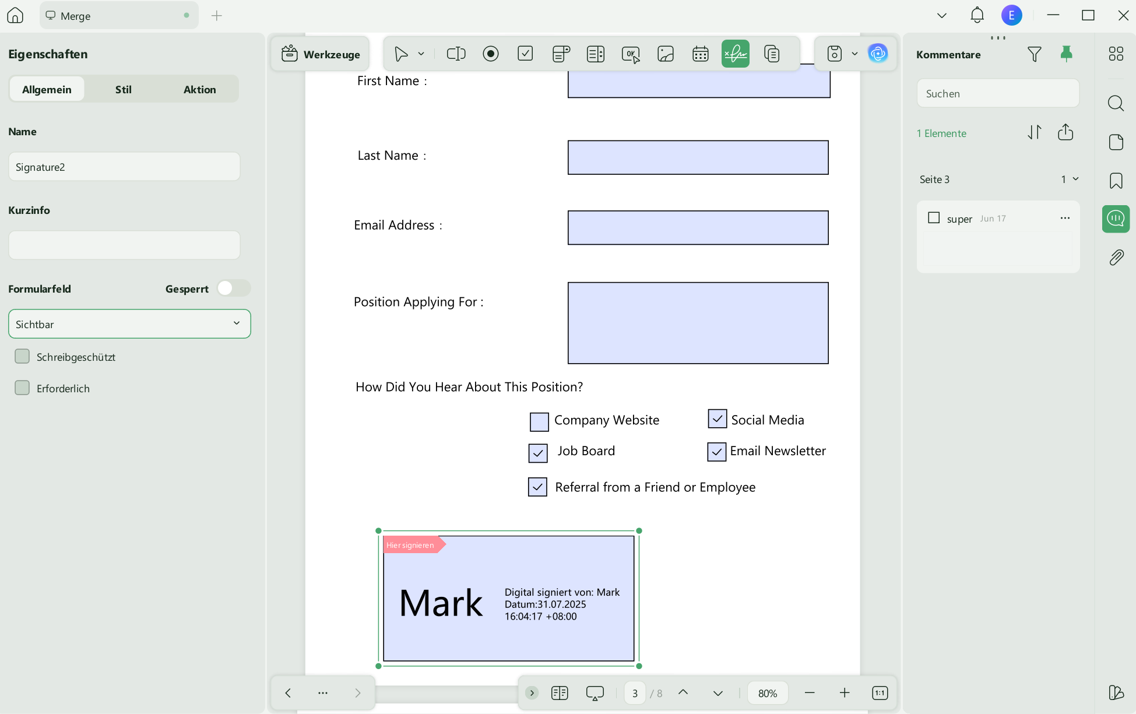Open user account avatar E
Screen dimensions: 1136x714
click(x=1012, y=15)
